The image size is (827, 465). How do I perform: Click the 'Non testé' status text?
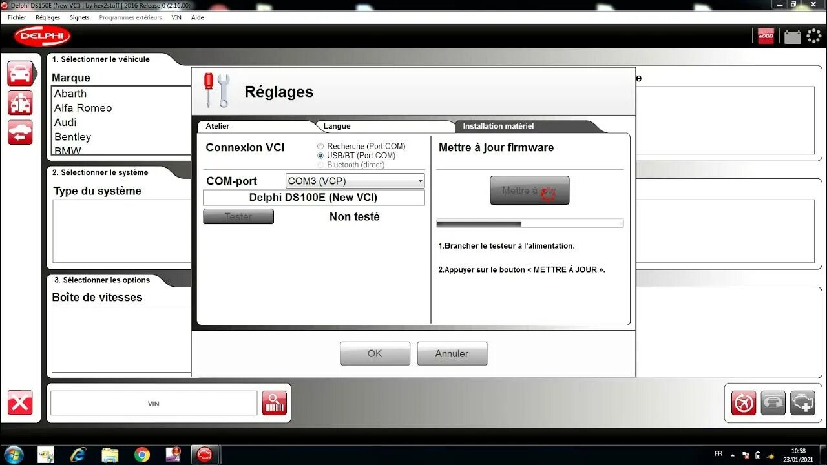click(x=354, y=217)
